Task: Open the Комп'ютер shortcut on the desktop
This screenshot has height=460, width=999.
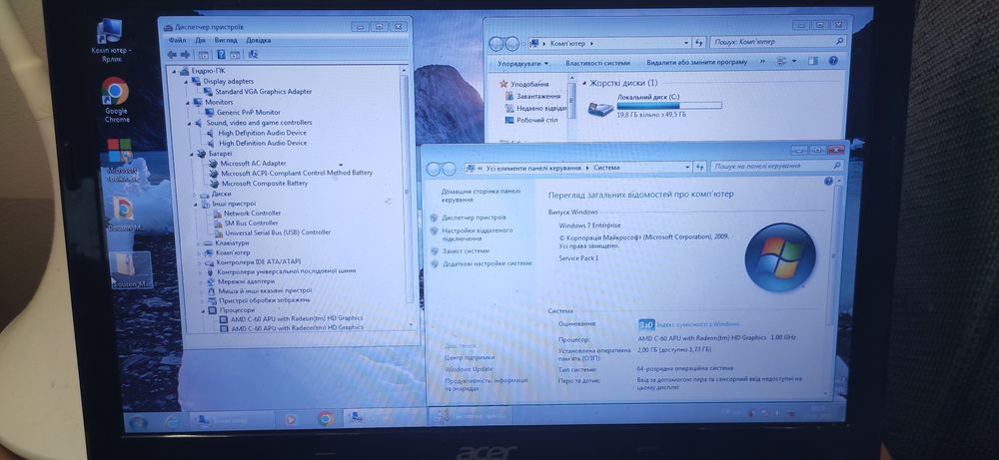Action: click(111, 40)
